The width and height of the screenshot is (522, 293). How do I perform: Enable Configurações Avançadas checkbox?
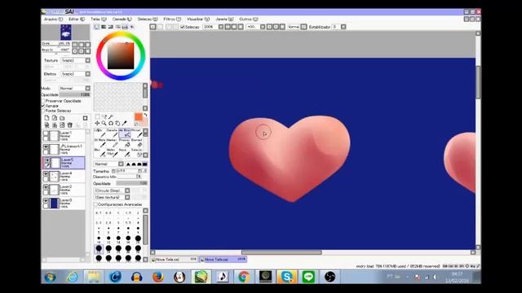95,204
